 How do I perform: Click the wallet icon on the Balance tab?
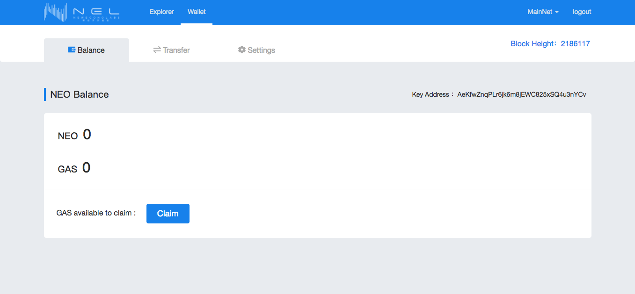click(x=72, y=50)
